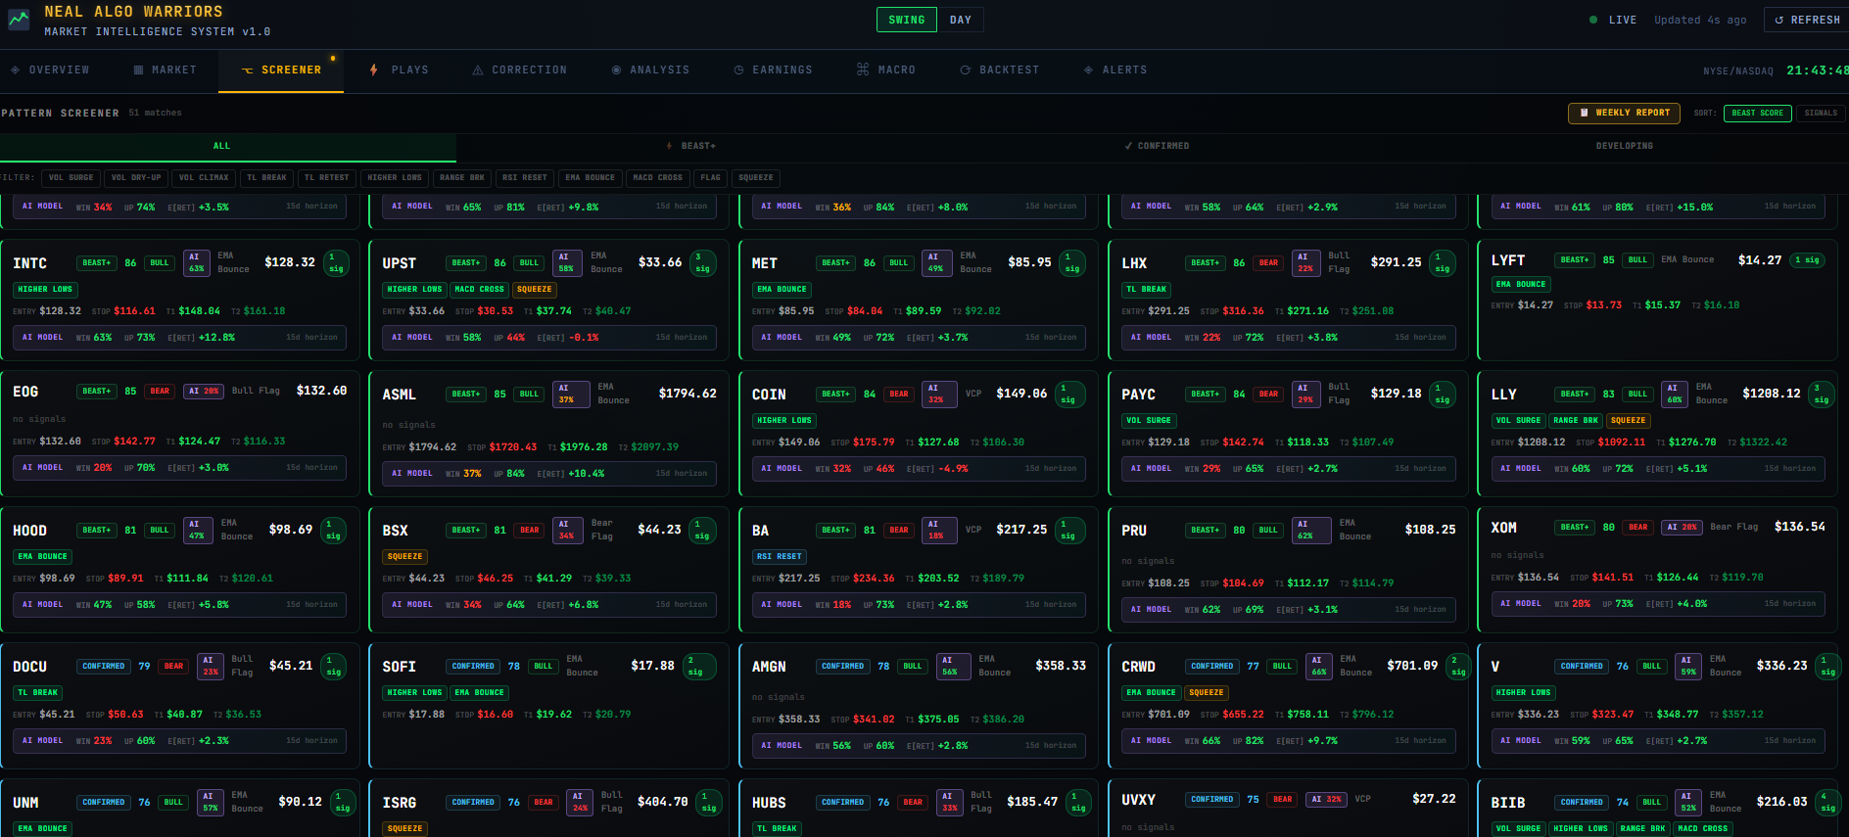Open the Analysis tab

click(650, 70)
